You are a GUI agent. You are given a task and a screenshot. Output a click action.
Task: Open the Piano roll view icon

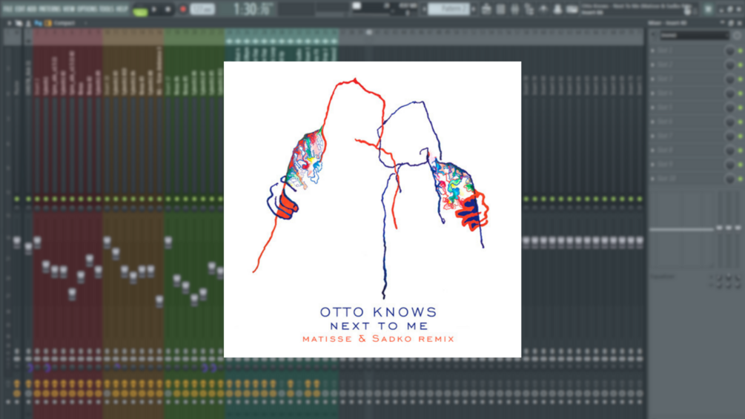[x=500, y=9]
